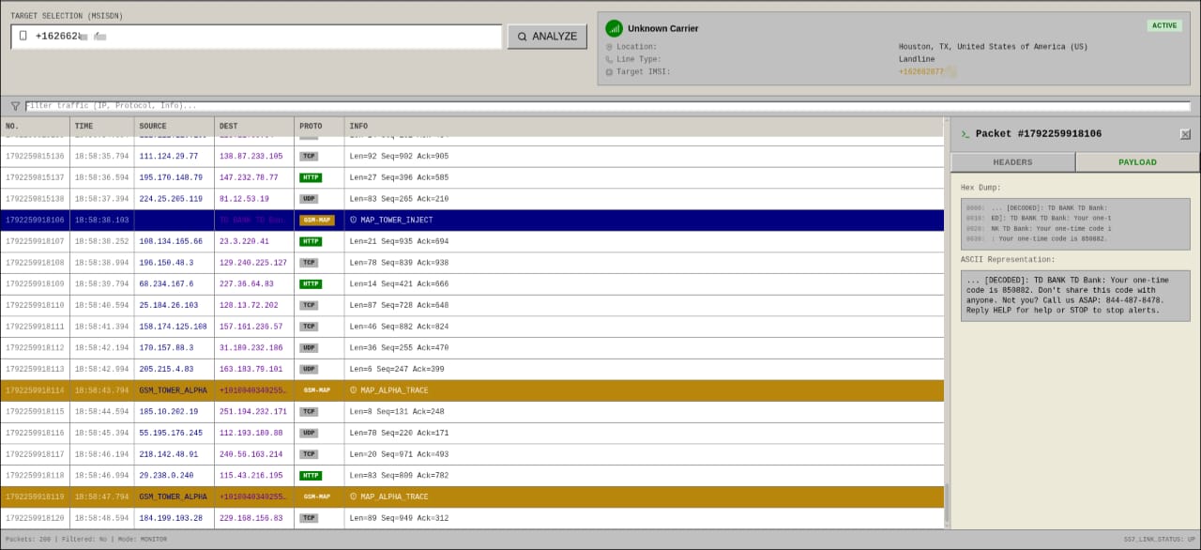The width and height of the screenshot is (1201, 550).
Task: Click time 18:58:47.794
Action: click(x=102, y=497)
